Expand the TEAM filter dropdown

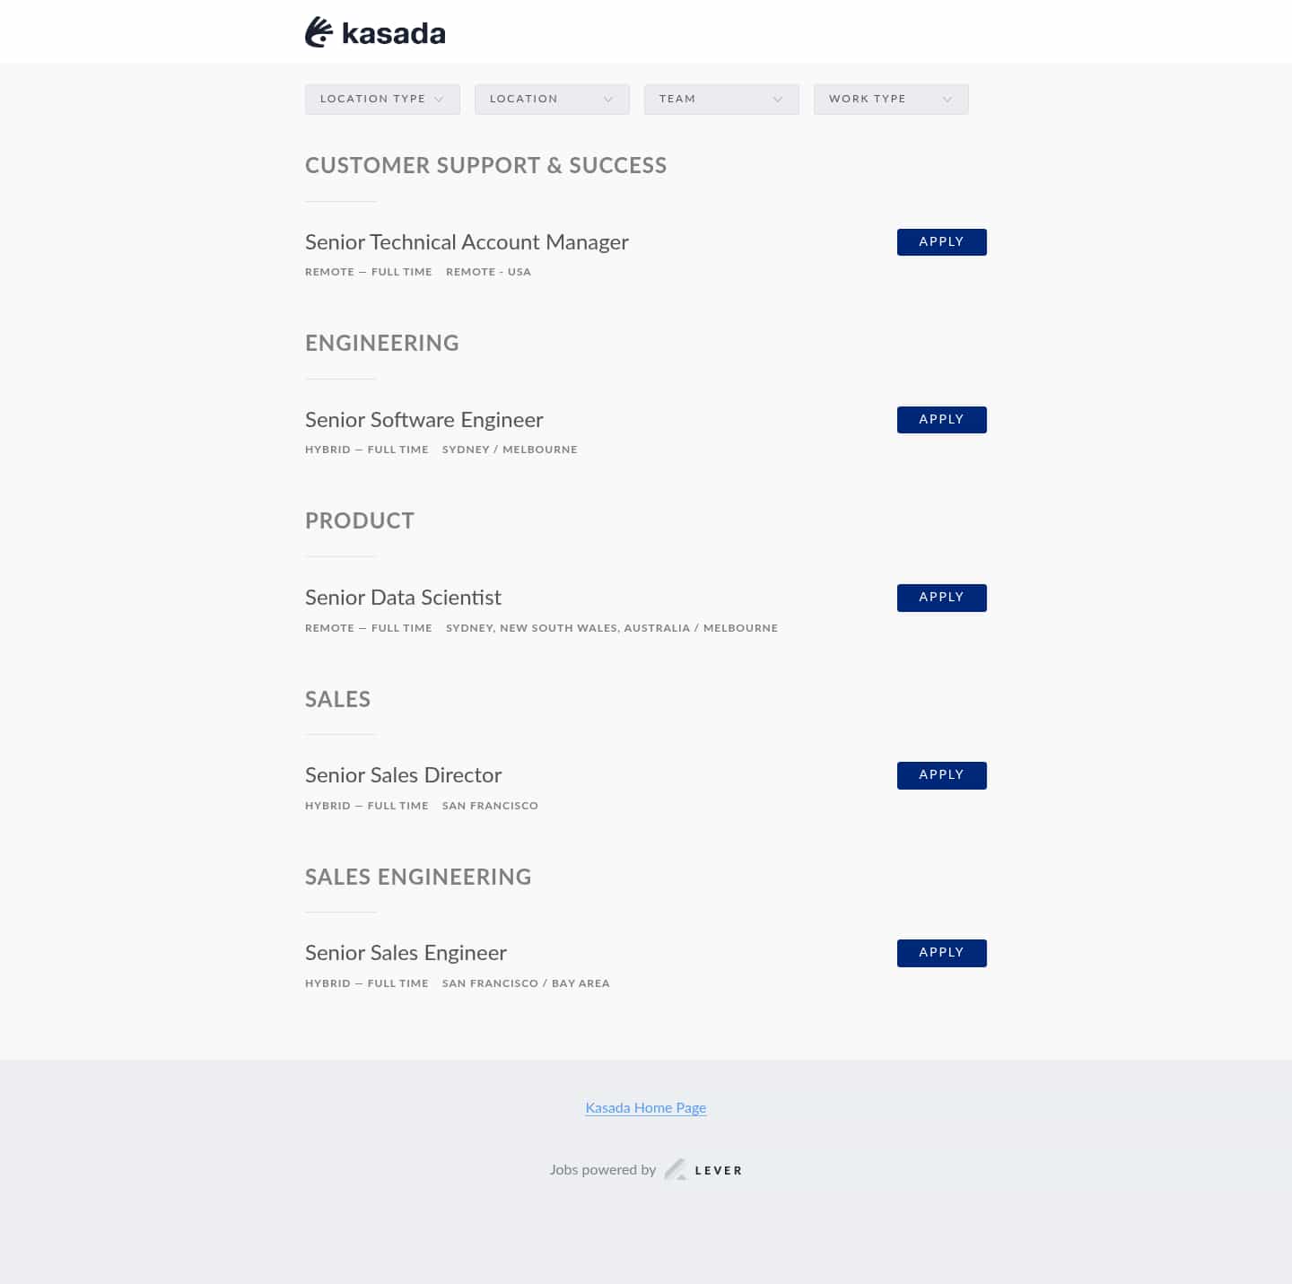(x=721, y=99)
